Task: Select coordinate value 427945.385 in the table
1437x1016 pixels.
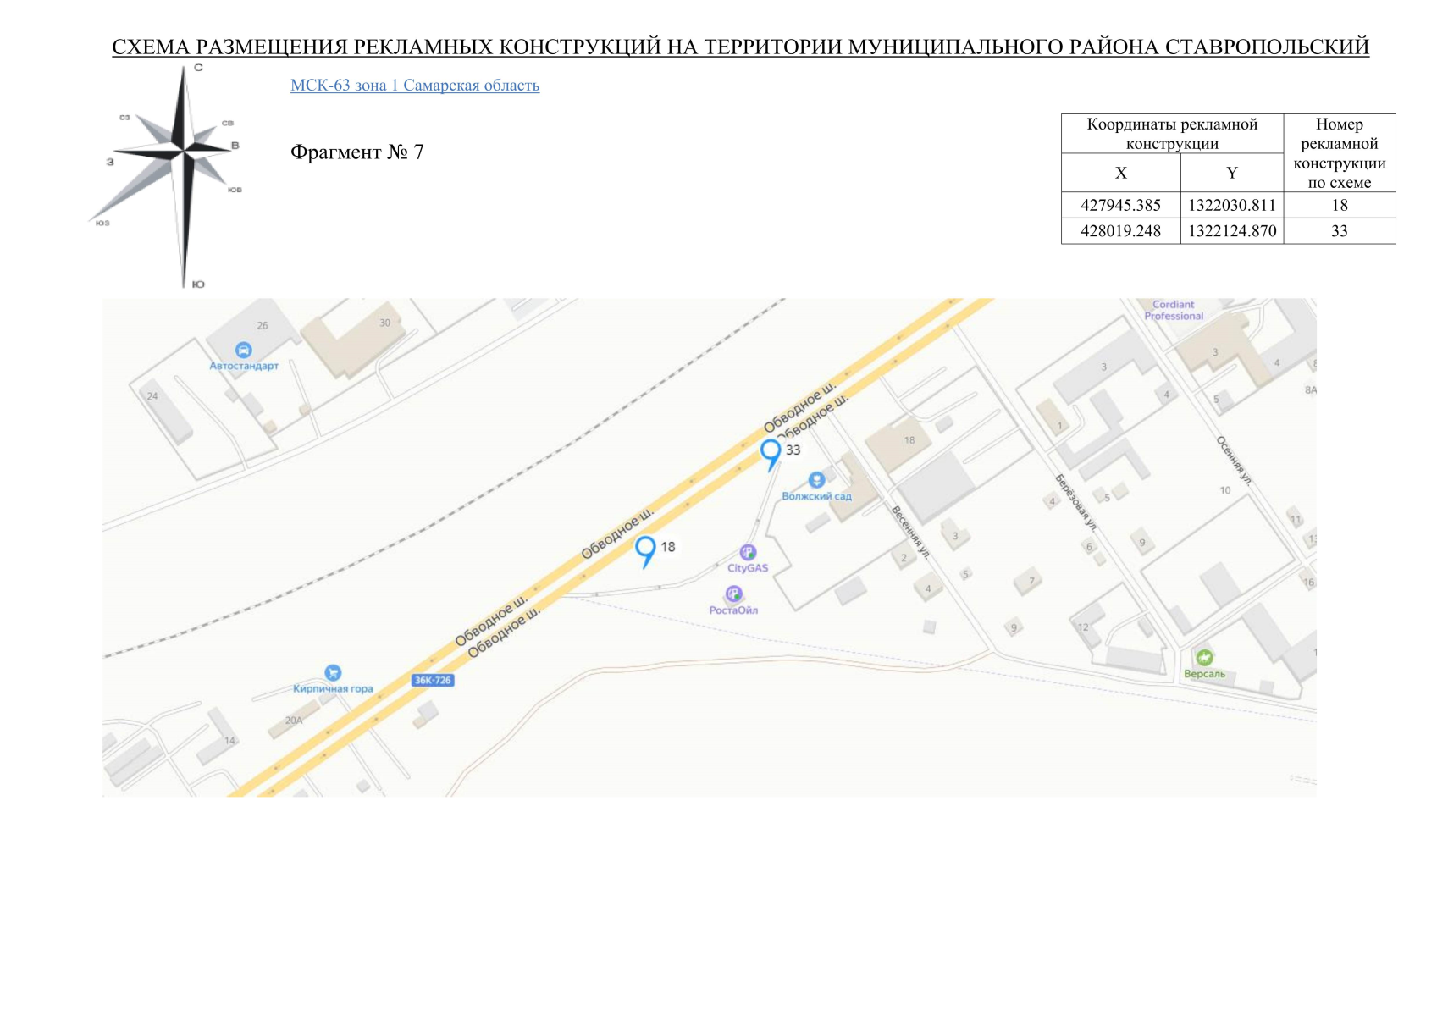Action: (1119, 204)
